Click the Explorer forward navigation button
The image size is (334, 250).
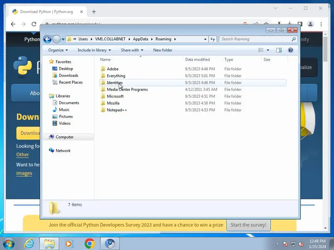pyautogui.click(x=56, y=39)
